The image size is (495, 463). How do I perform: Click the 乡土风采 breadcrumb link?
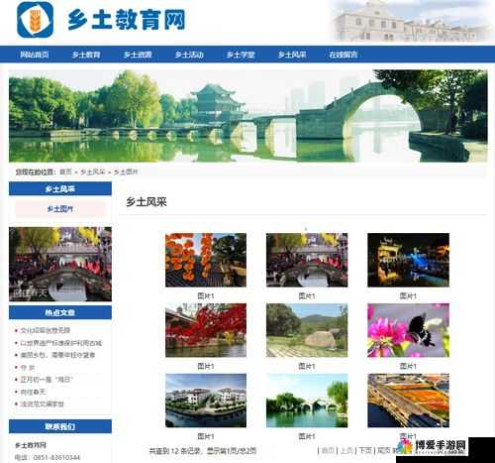(x=93, y=172)
